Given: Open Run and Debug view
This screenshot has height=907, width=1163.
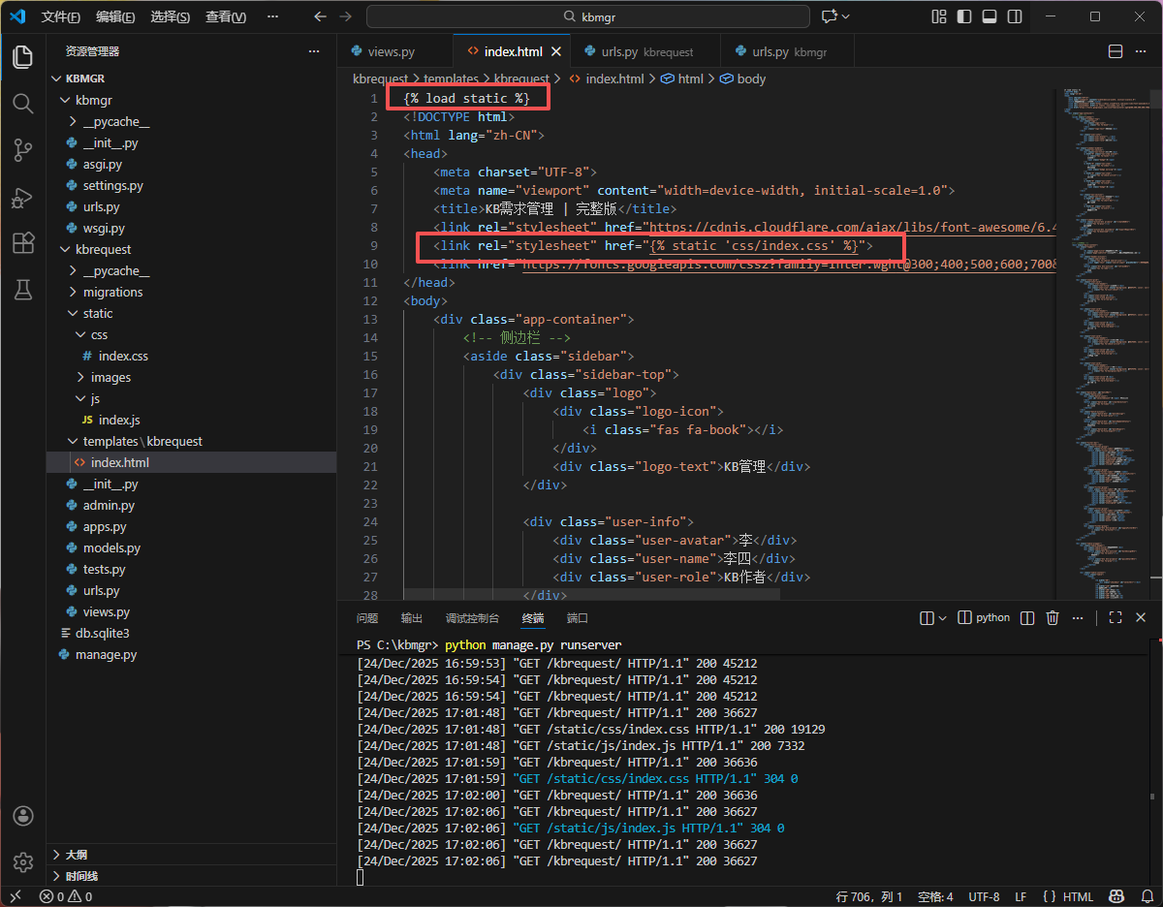Looking at the screenshot, I should [22, 197].
